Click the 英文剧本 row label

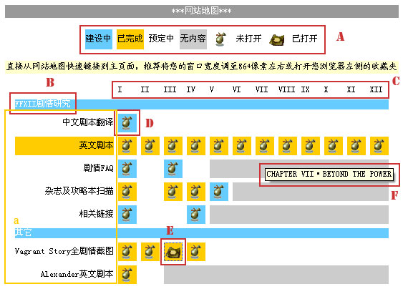pos(96,145)
